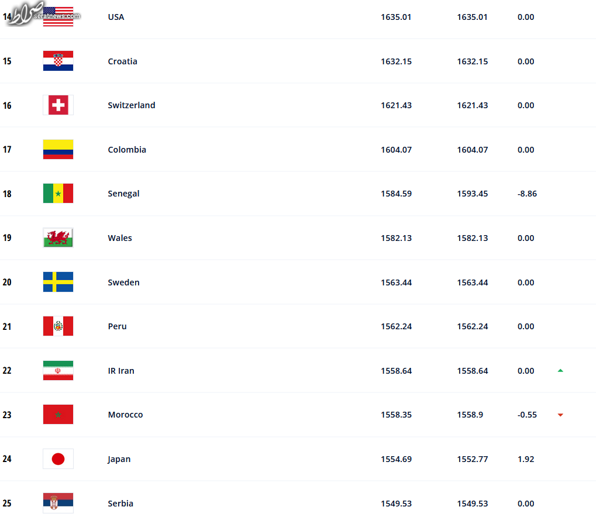Click the USA flag icon
This screenshot has height=517, width=596.
58,17
